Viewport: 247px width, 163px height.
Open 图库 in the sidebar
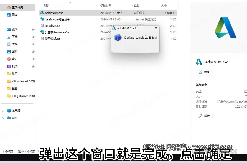pyautogui.click(x=15, y=15)
